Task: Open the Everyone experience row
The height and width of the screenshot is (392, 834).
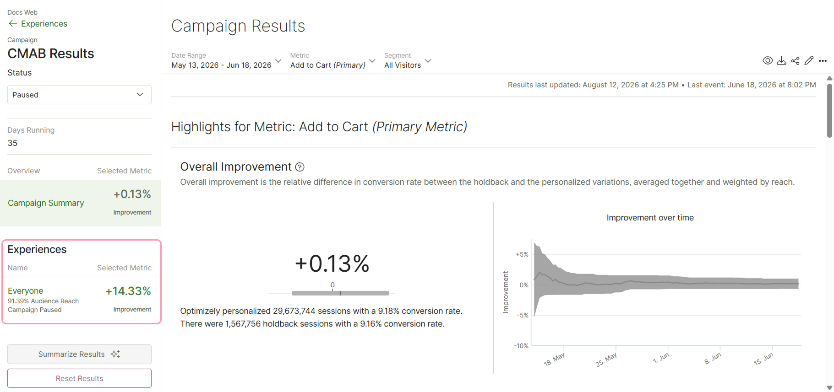Action: [80, 300]
